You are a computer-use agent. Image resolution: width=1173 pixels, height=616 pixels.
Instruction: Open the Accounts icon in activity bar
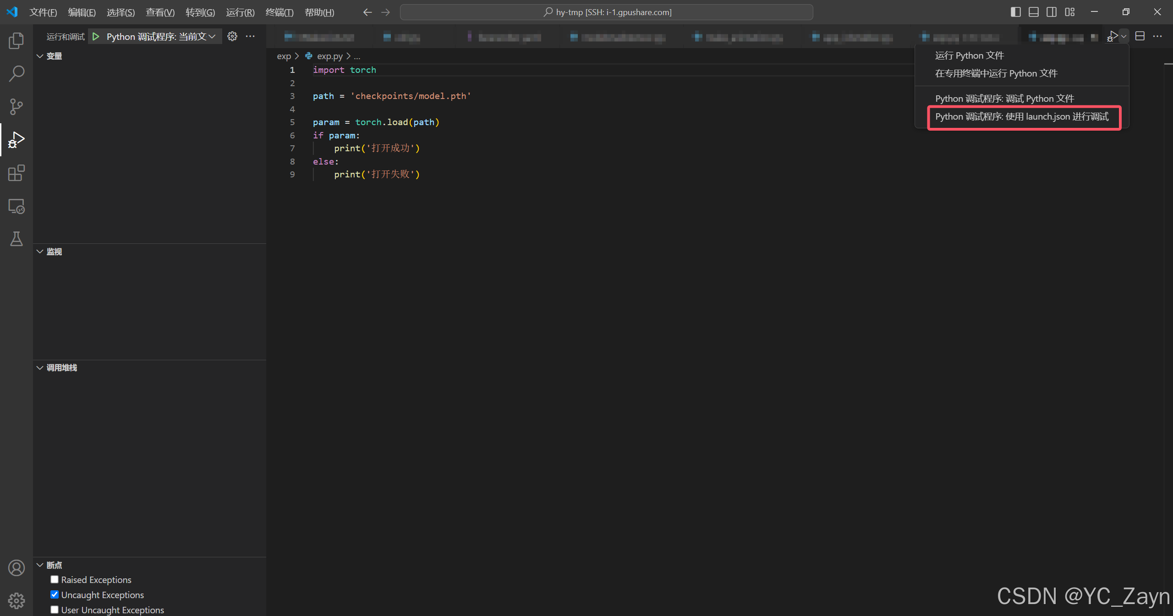[x=16, y=567]
